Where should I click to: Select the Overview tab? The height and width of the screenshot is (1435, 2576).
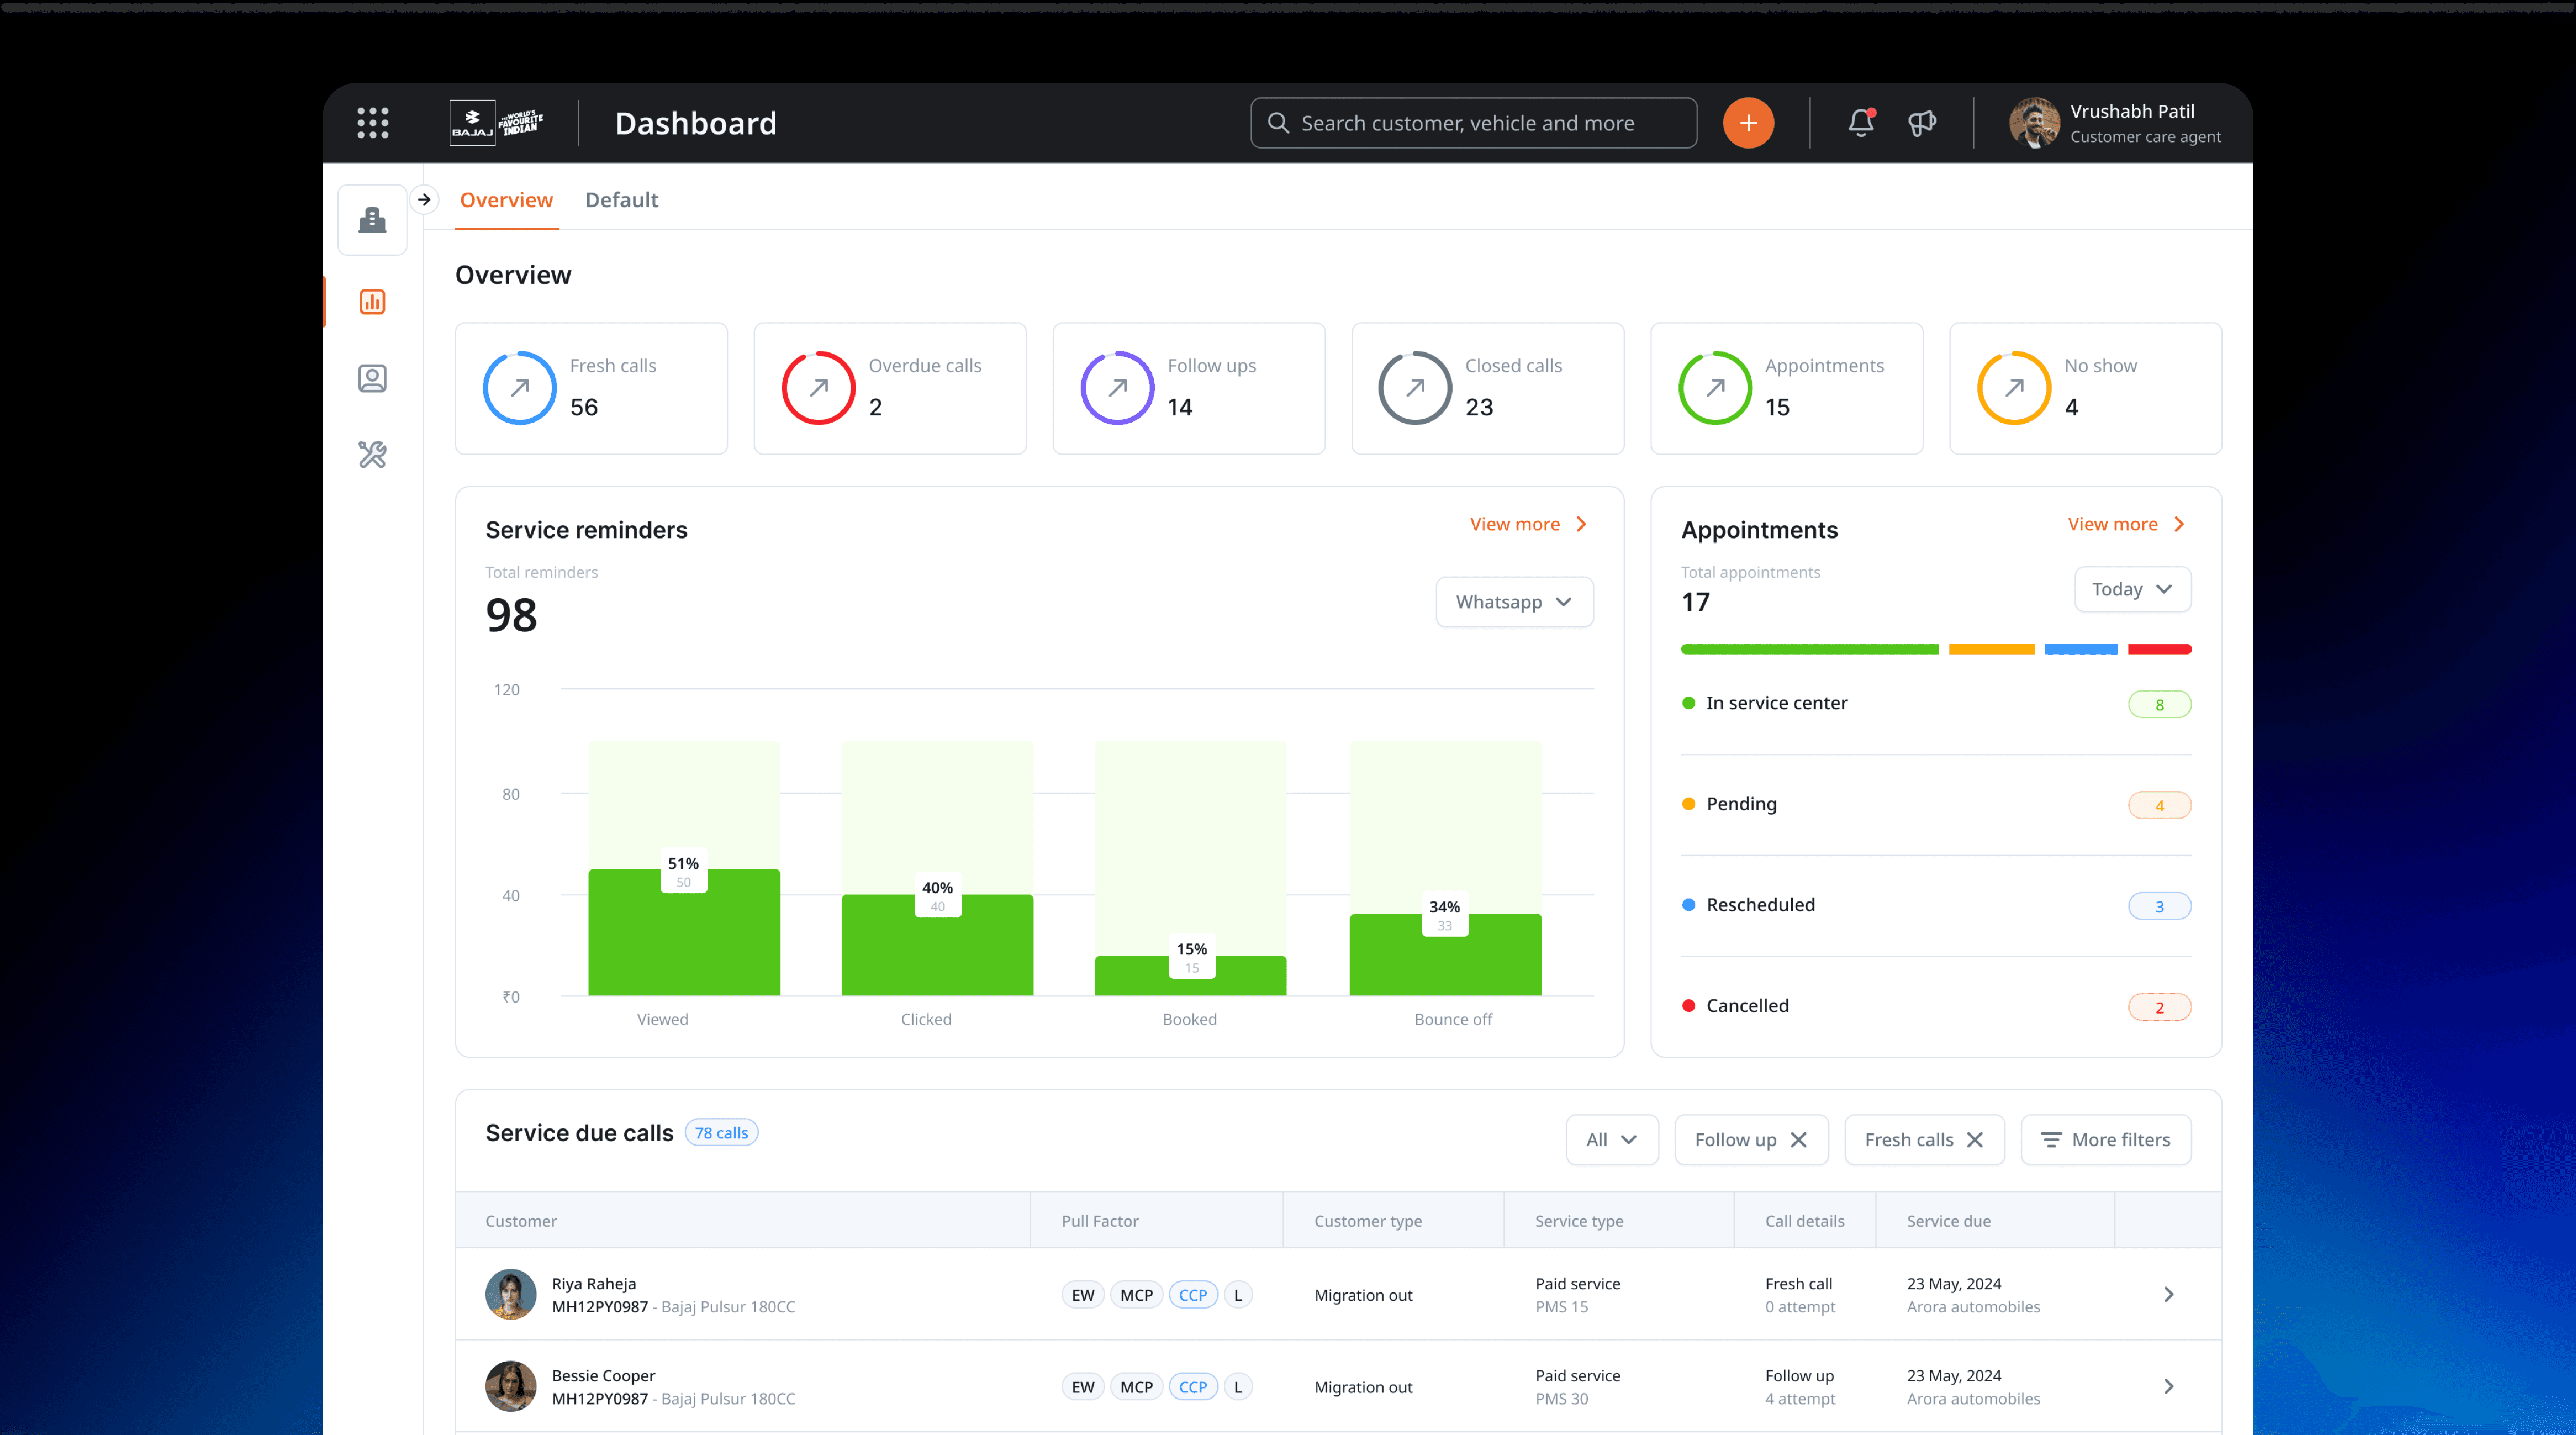506,200
